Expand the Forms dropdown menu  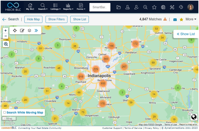(81, 7)
